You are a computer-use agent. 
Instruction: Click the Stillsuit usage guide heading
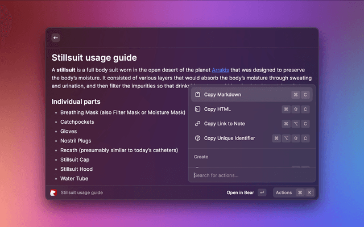point(94,57)
